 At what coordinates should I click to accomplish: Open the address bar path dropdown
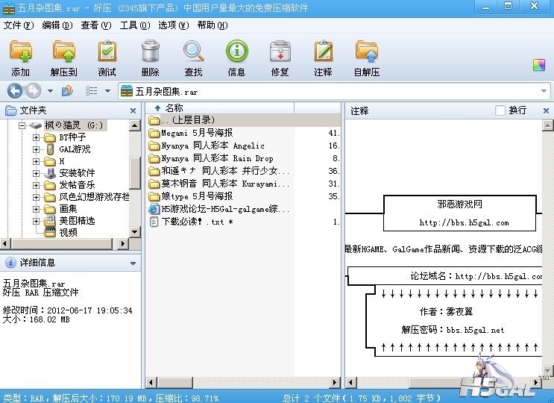pos(544,91)
